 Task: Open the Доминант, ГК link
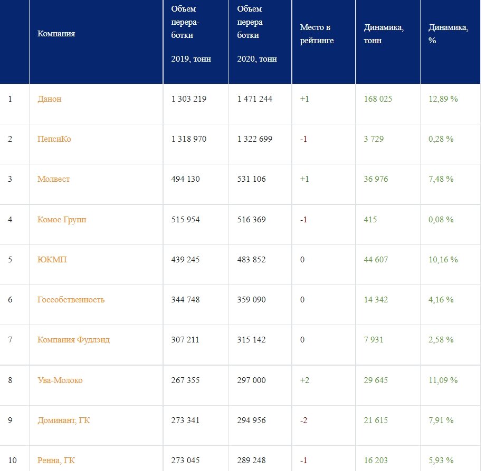63,420
